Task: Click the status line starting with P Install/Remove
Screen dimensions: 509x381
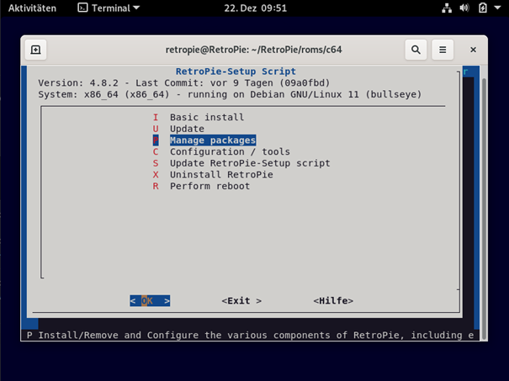Action: pyautogui.click(x=250, y=335)
